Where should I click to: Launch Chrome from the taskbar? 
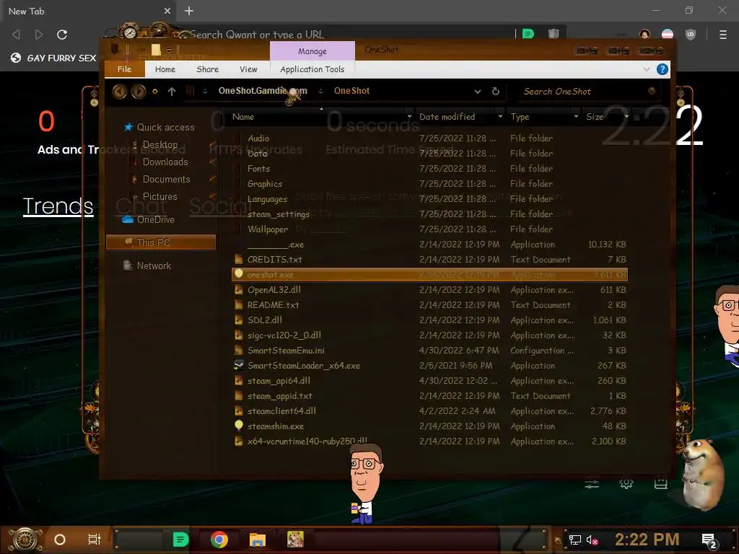click(219, 540)
